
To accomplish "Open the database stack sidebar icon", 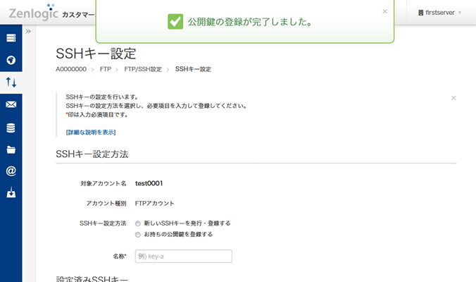I will click(11, 128).
